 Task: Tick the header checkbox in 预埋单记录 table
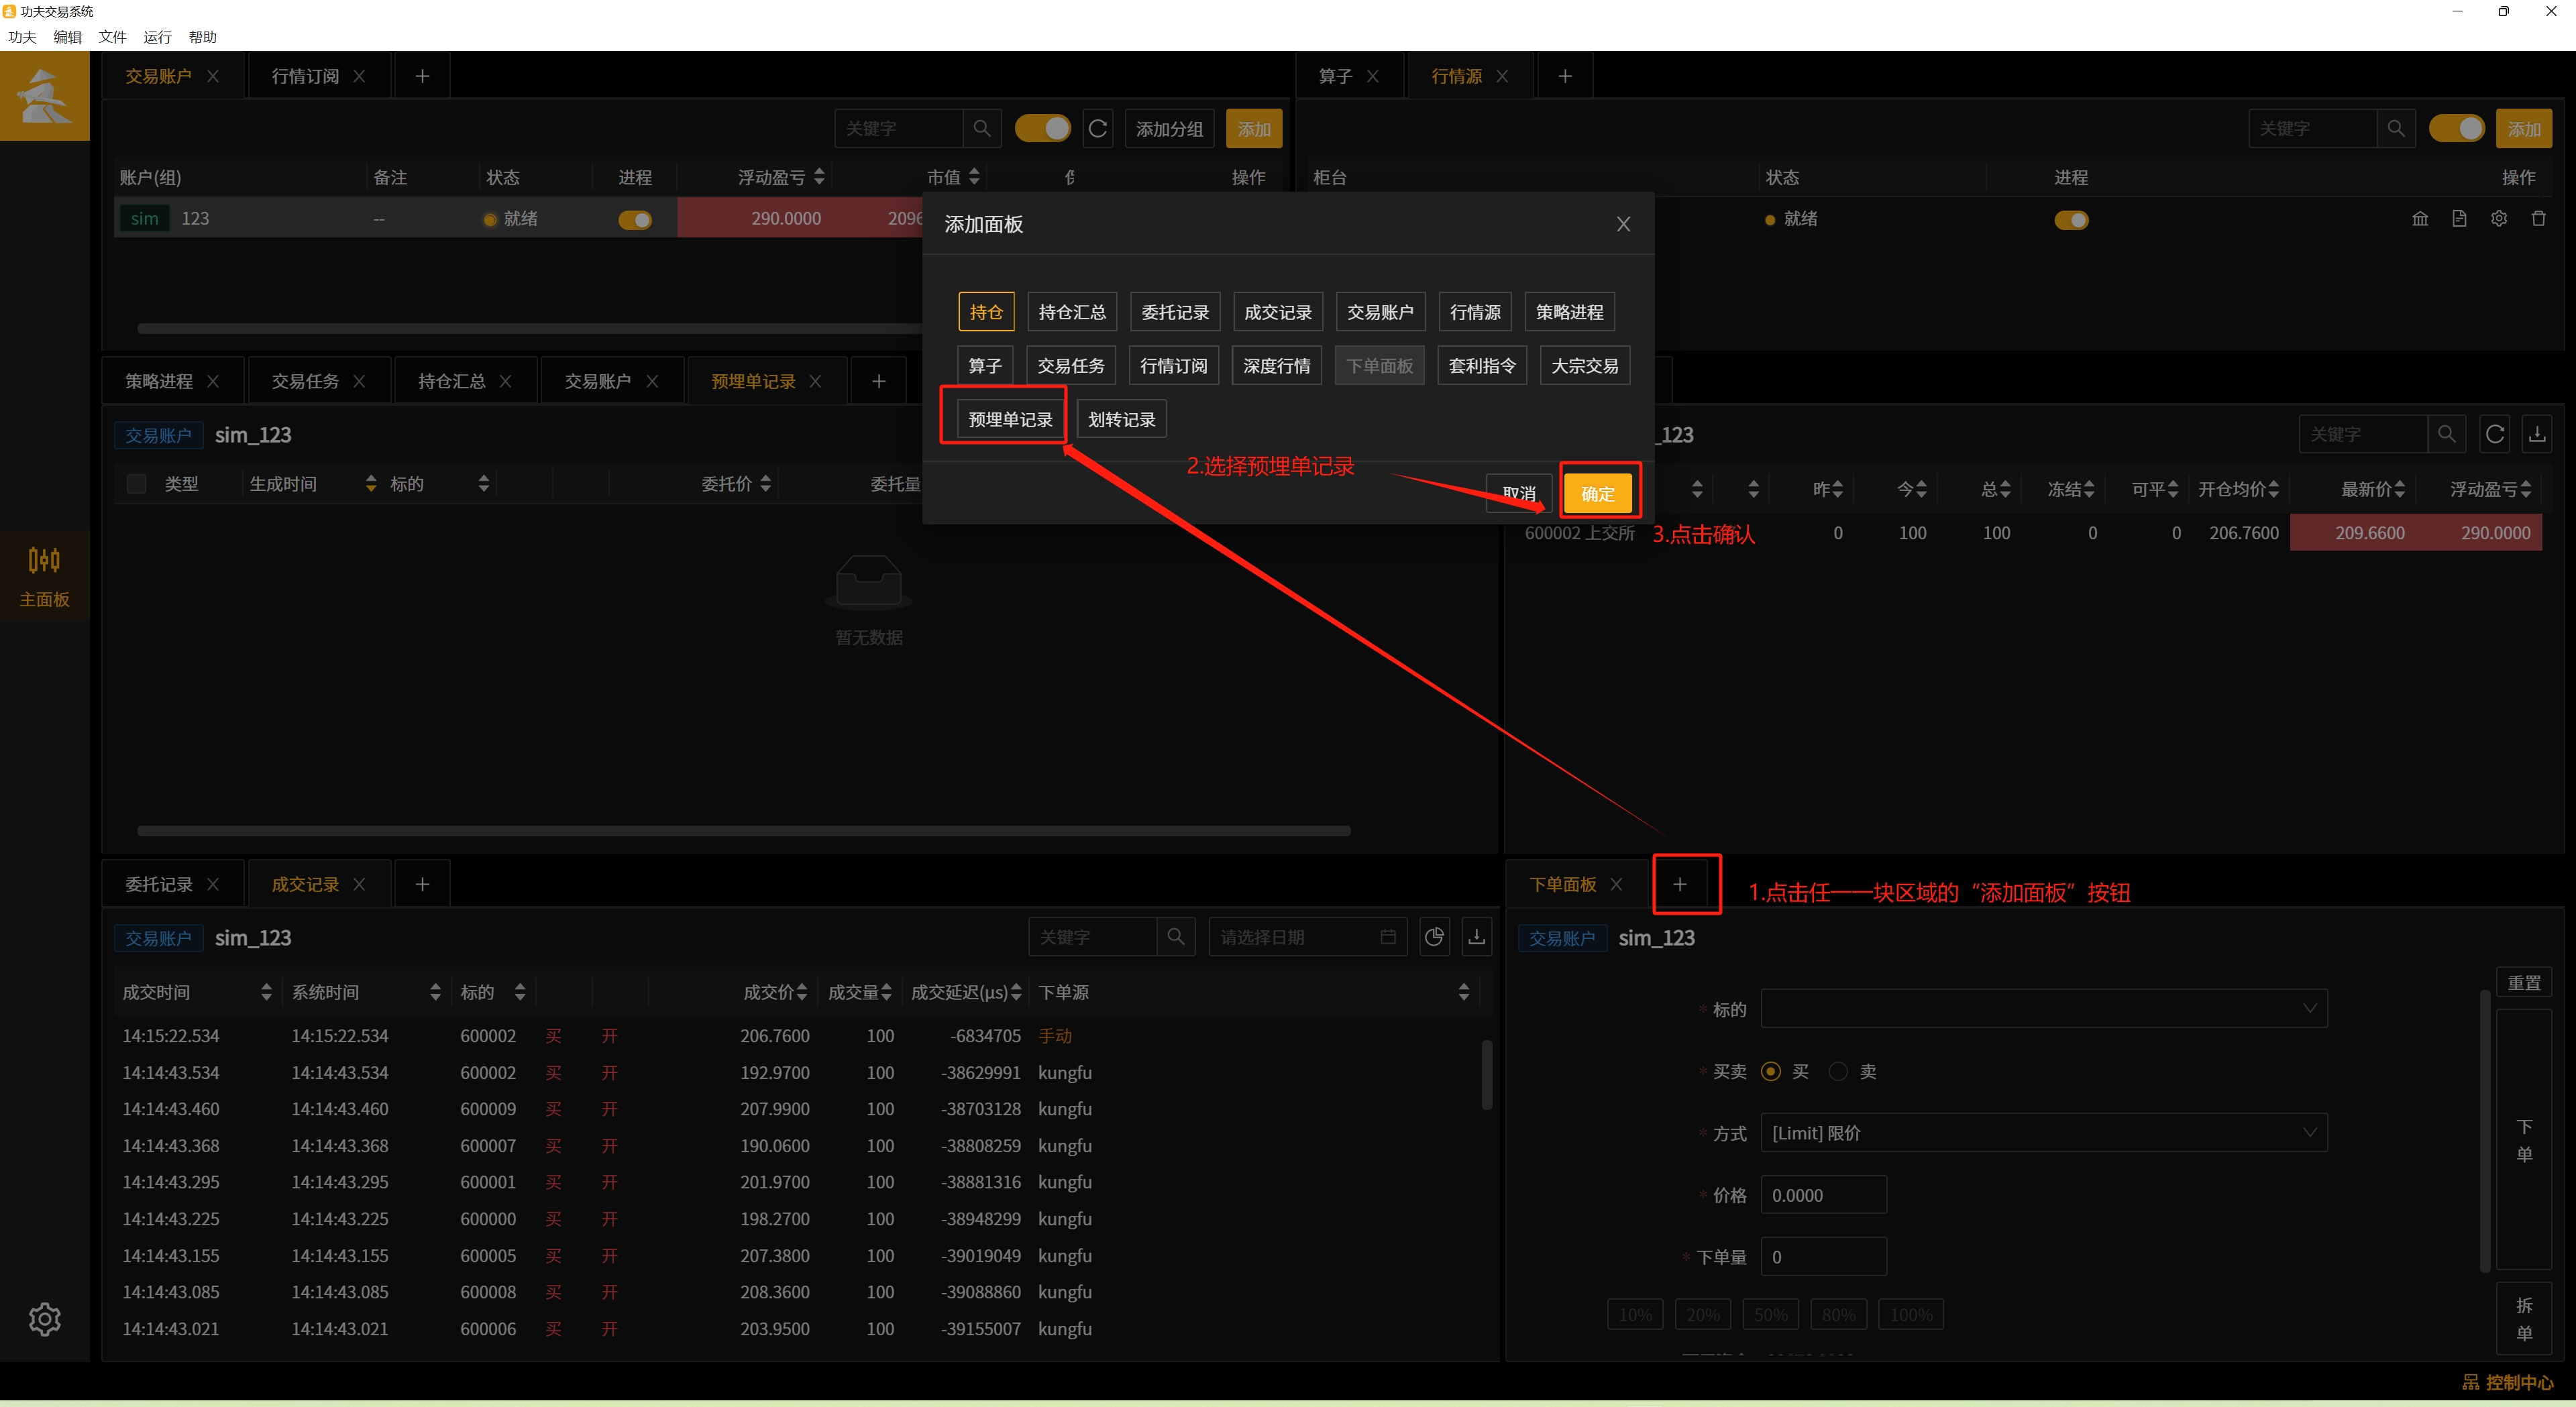click(x=137, y=484)
